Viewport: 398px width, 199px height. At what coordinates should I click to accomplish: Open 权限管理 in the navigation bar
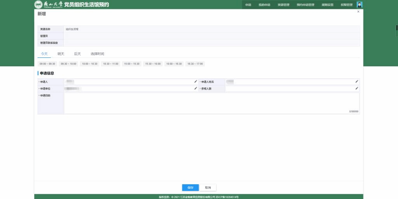346,5
